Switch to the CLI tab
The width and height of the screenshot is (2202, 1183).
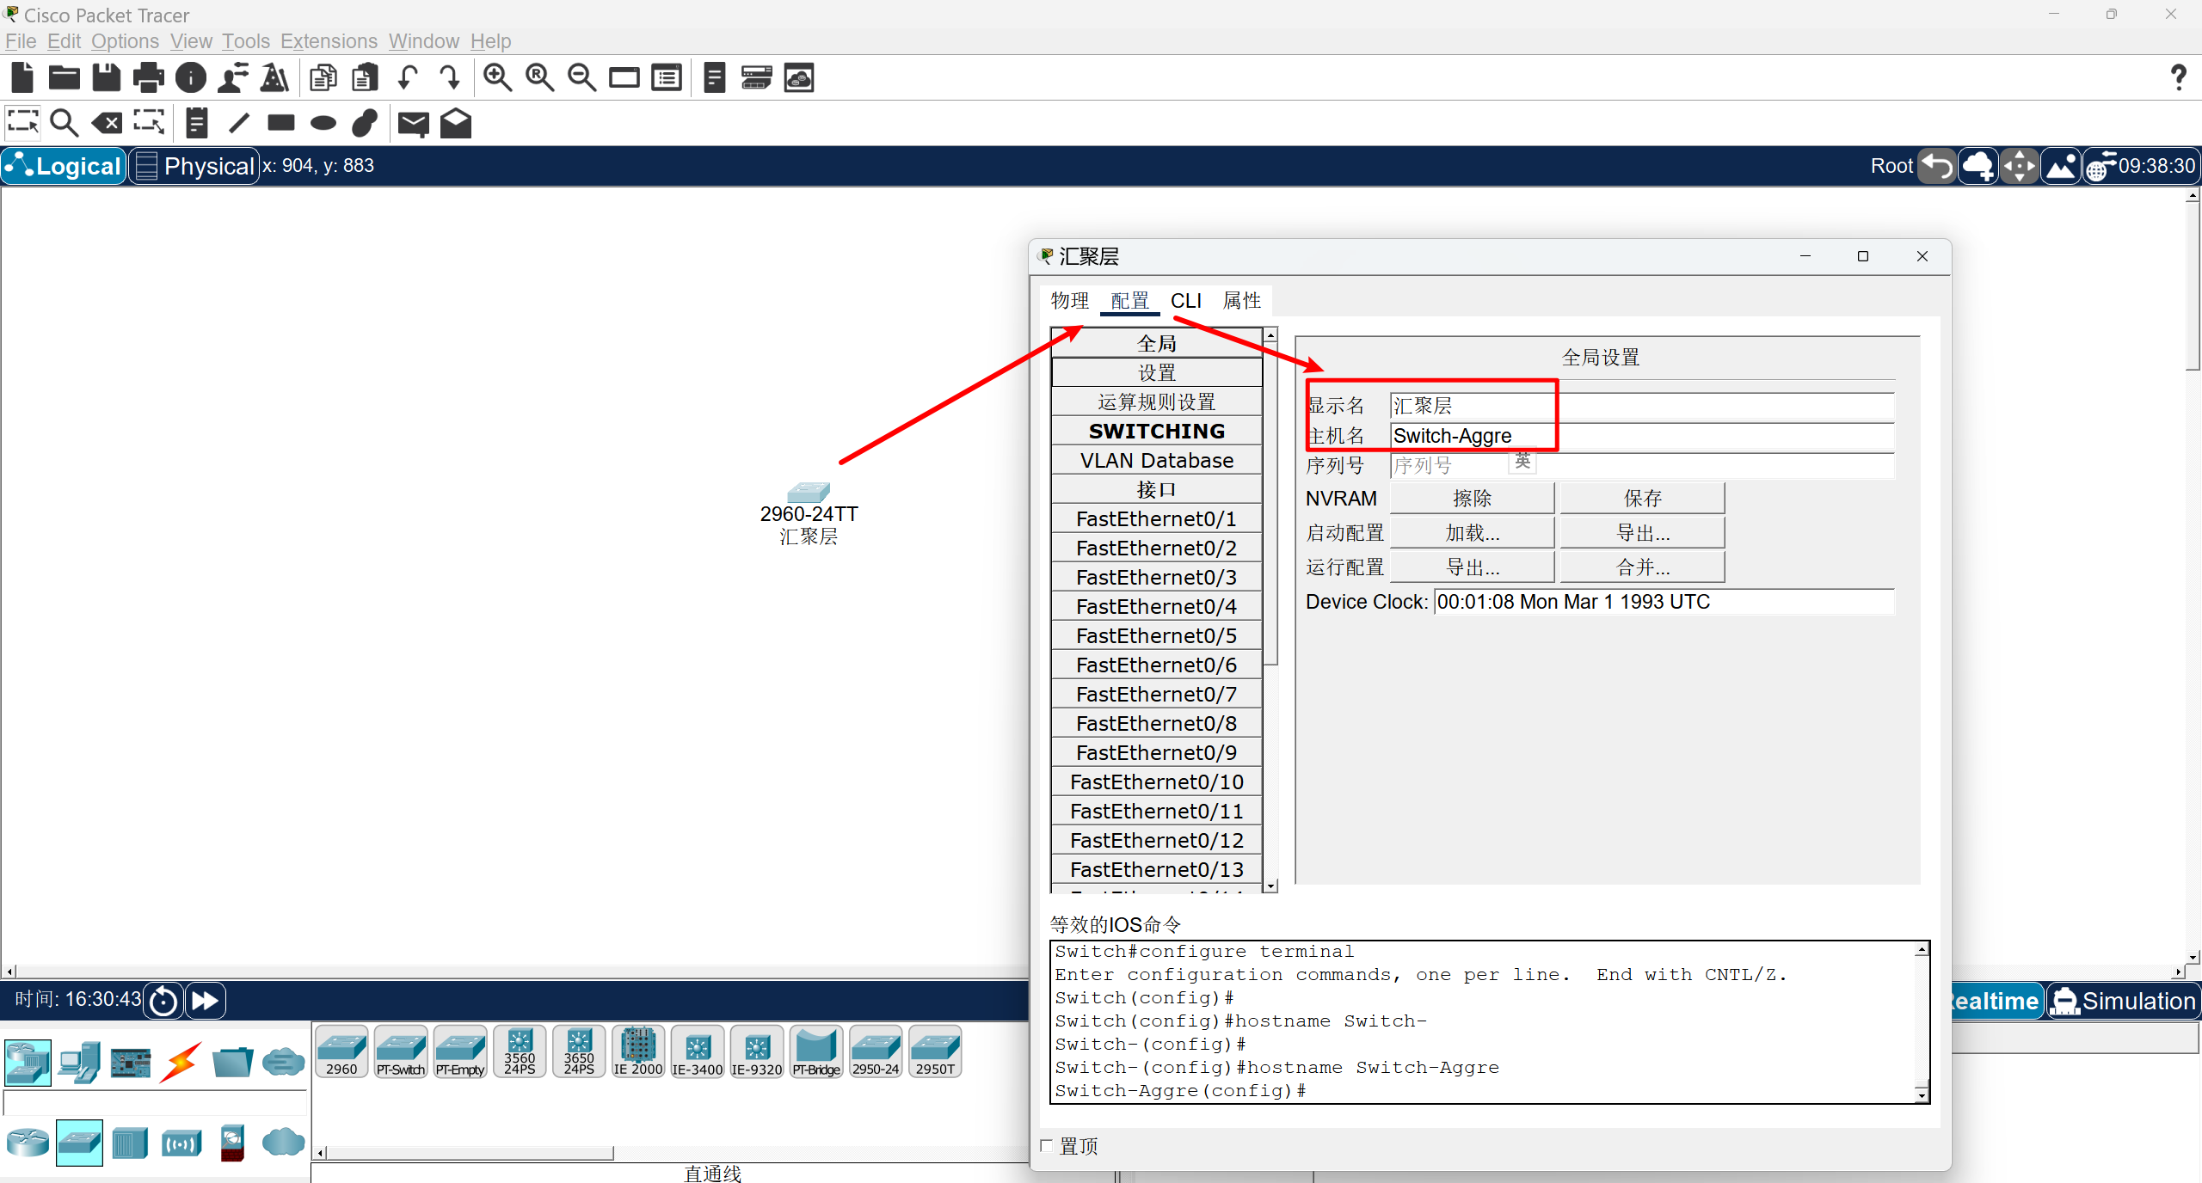pyautogui.click(x=1186, y=301)
